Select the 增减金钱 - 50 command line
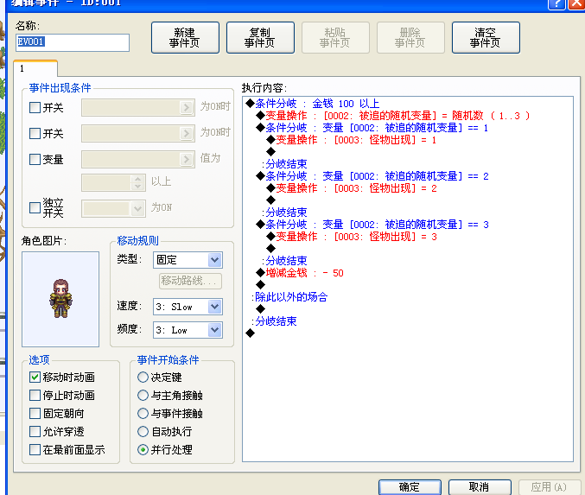 [300, 273]
